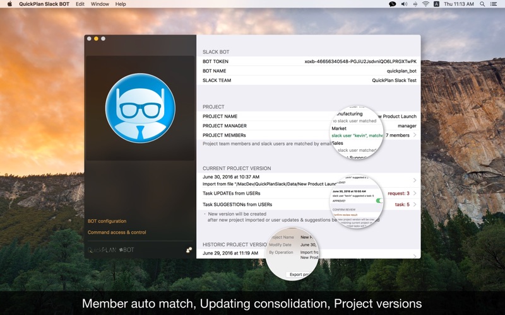Viewport: 505px width, 315px height.
Task: Expand PROJECT MEMBERs 7 members chevron
Action: tap(415, 135)
